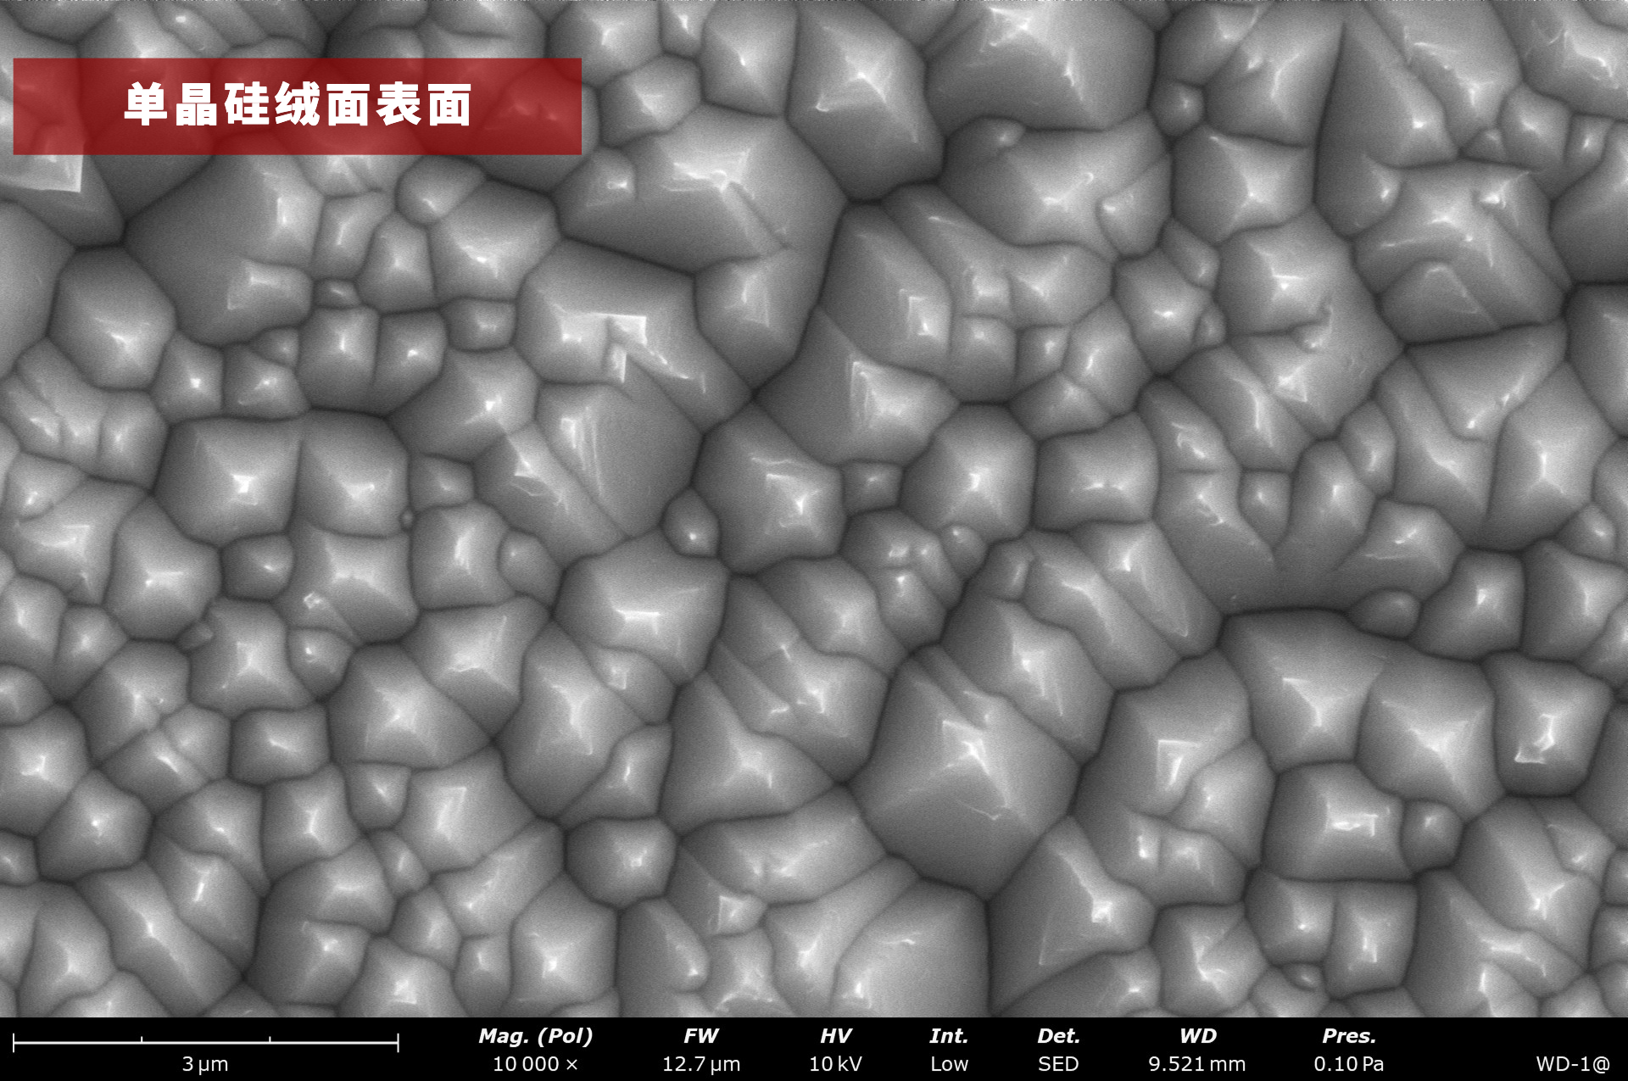Click the 'HV' high voltage label
Screen dimensions: 1628x1081
836,1036
